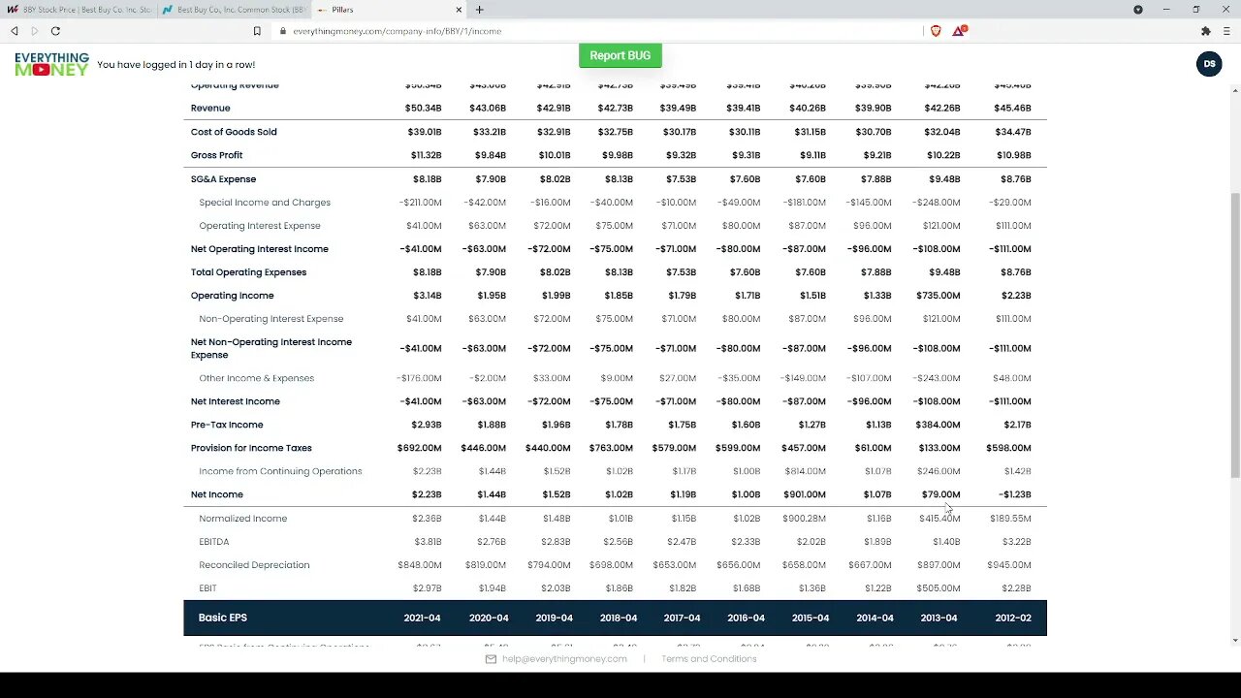Click the 2019-04 column header
This screenshot has height=698, width=1241.
(555, 618)
